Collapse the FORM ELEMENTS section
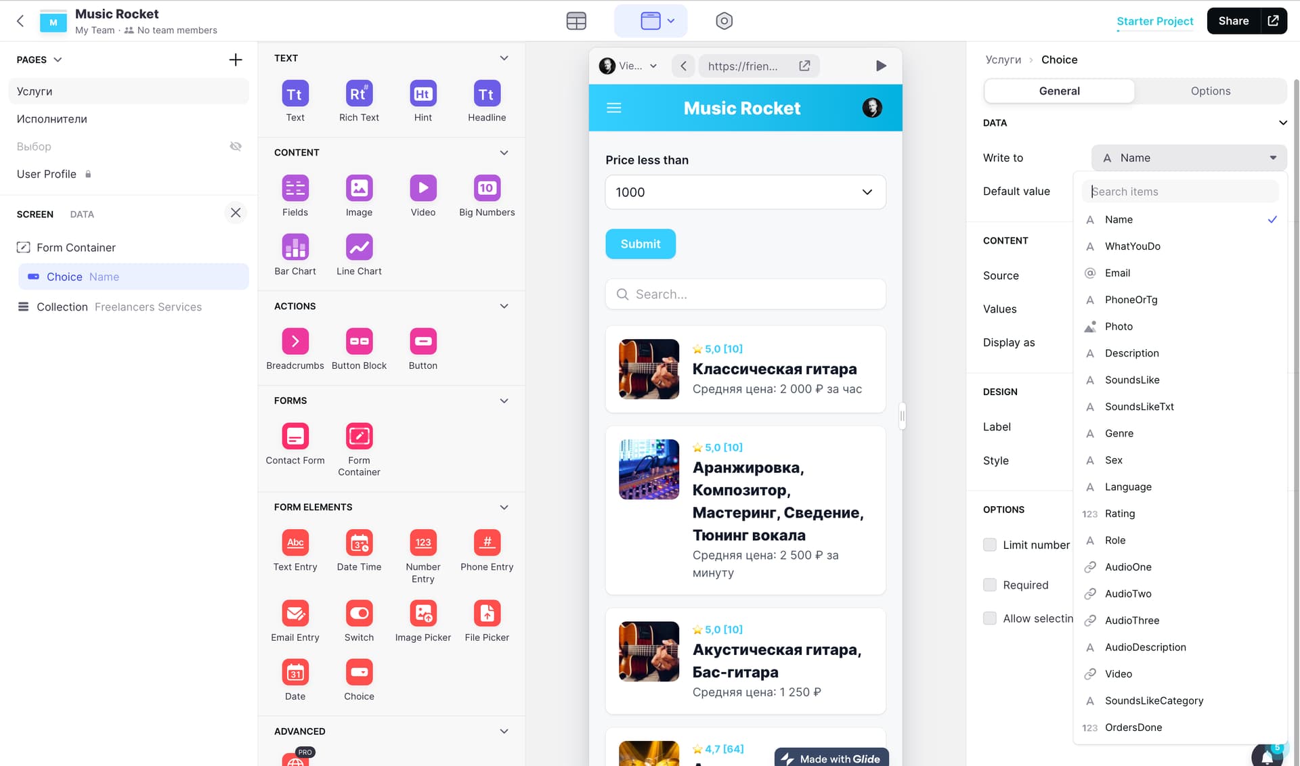1300x766 pixels. click(x=503, y=508)
